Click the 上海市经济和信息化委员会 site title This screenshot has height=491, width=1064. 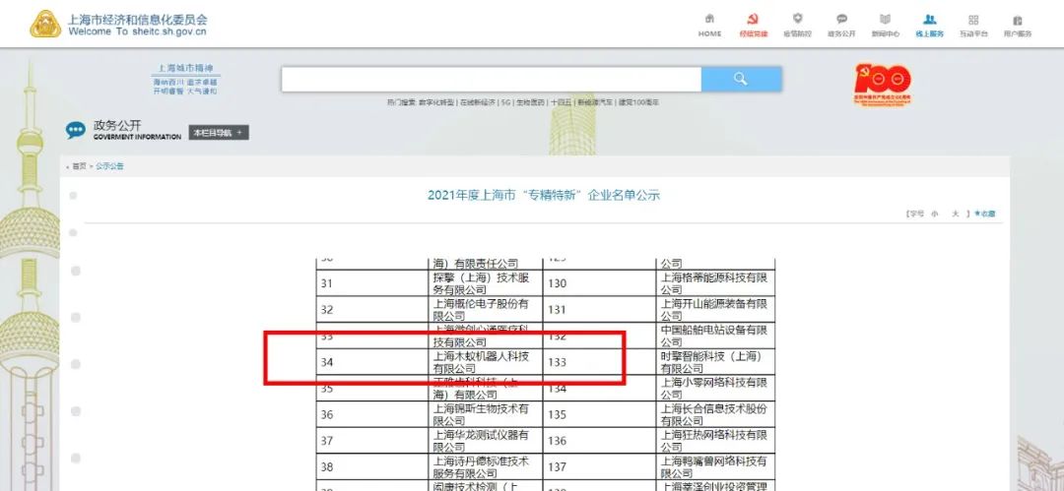click(x=138, y=19)
